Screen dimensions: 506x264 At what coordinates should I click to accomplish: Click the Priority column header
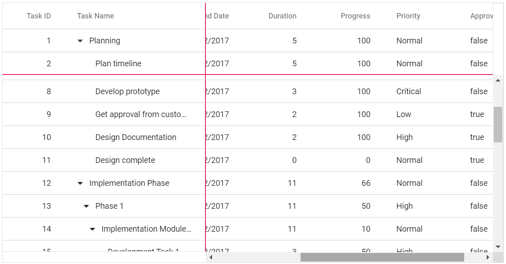click(x=408, y=16)
